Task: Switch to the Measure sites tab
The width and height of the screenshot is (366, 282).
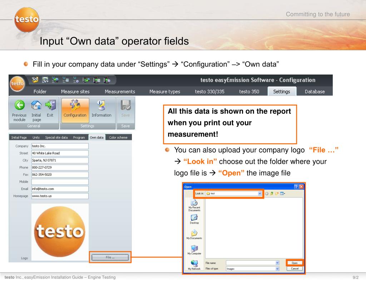Action: [x=75, y=92]
